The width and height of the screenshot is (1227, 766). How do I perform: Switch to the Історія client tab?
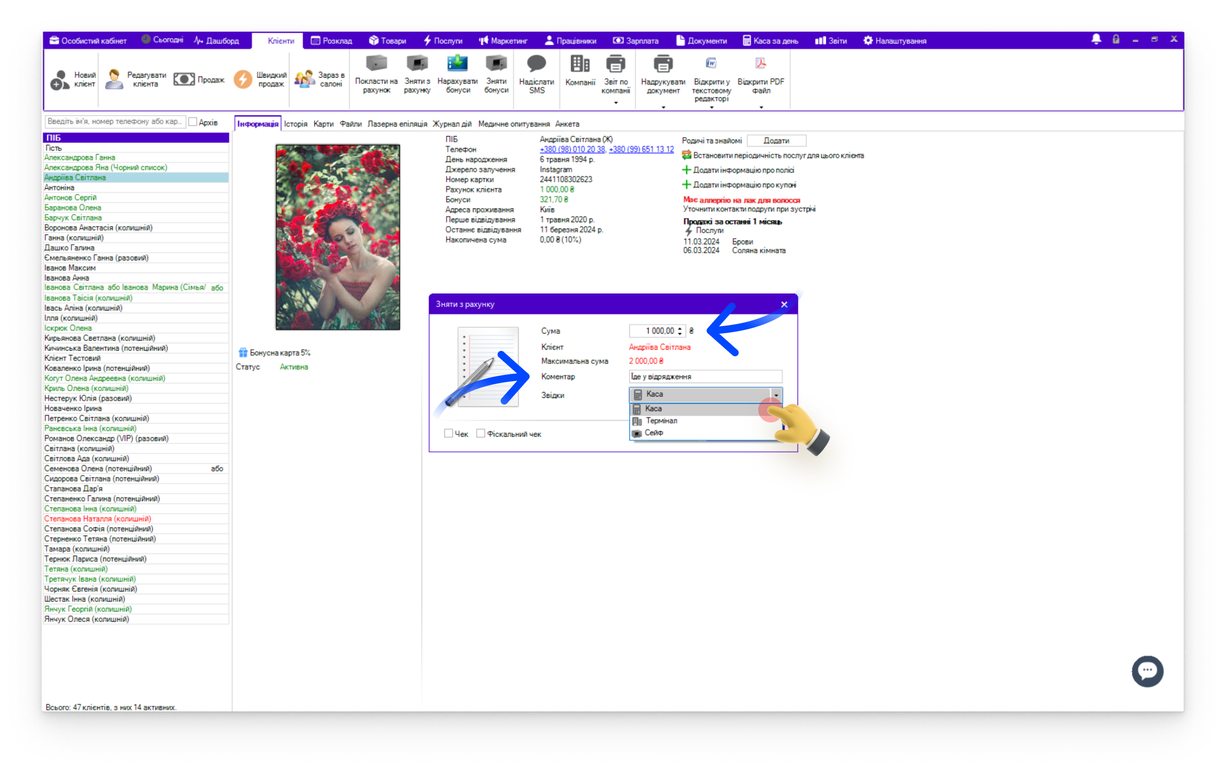(x=296, y=124)
